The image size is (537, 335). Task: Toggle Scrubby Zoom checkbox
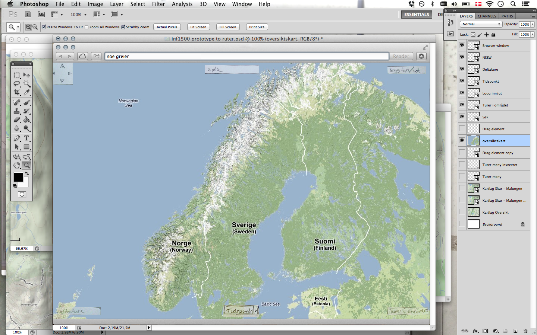pyautogui.click(x=123, y=27)
